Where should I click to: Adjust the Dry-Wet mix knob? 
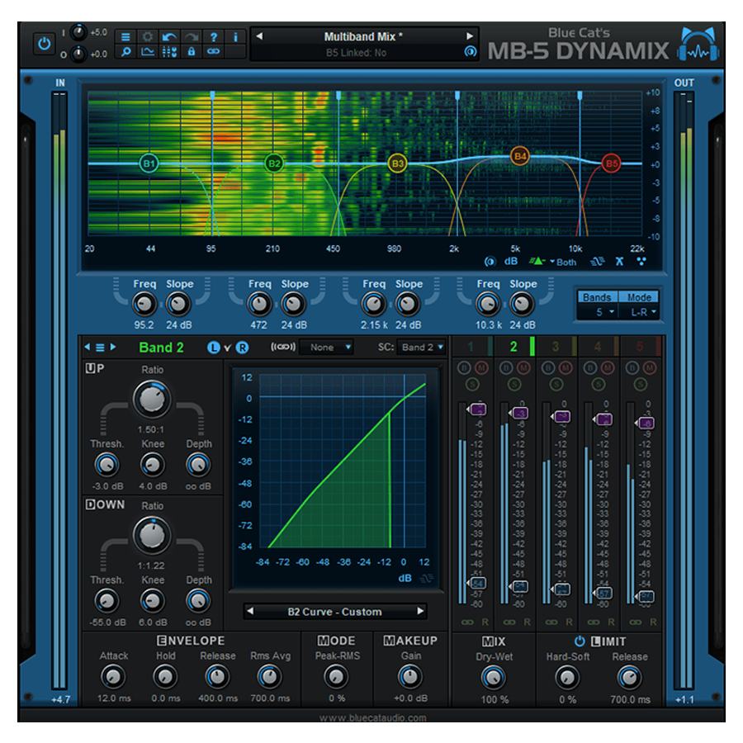pos(495,679)
